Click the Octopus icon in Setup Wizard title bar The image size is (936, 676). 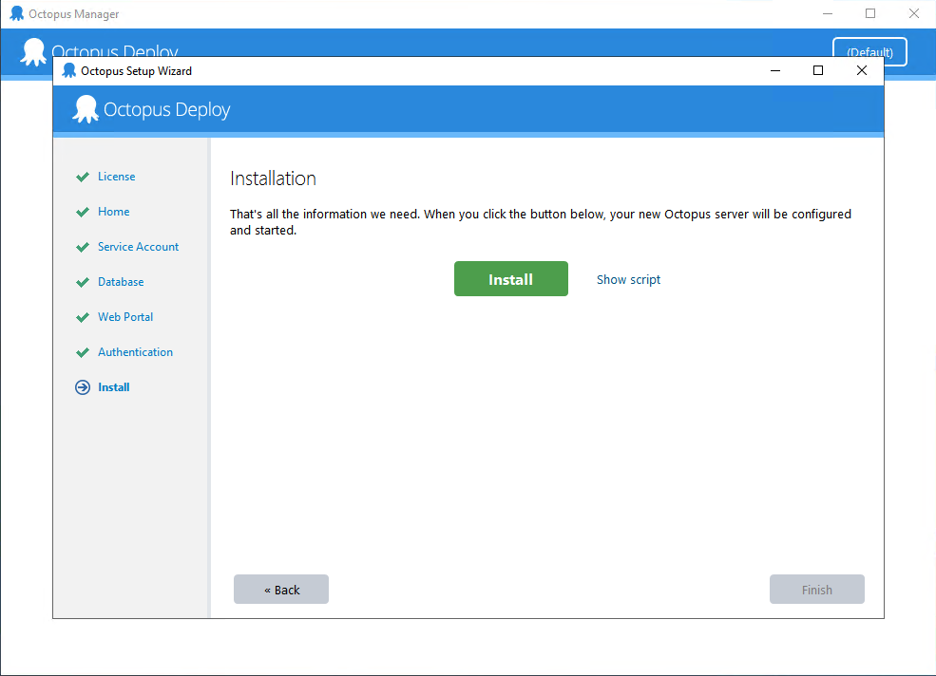[69, 70]
